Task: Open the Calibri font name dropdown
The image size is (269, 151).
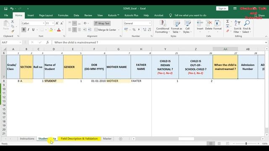Action: coord(43,23)
